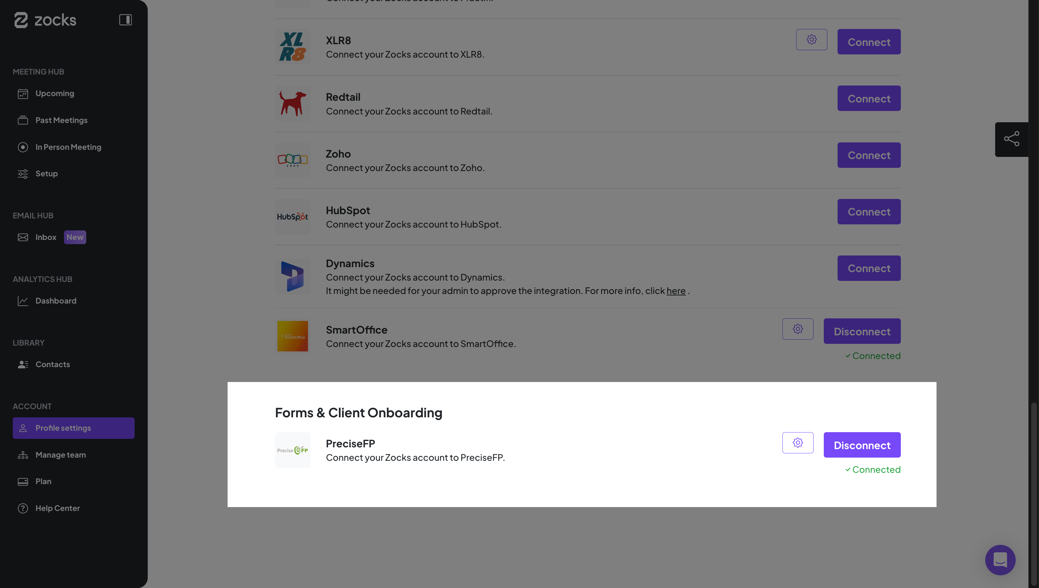Viewport: 1039px width, 588px height.
Task: Open SmartOffice settings gear icon
Action: point(798,329)
